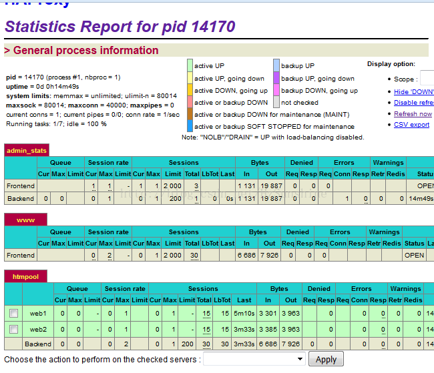Click the backup DOWN, going up swatch
The image size is (434, 373).
click(276, 90)
